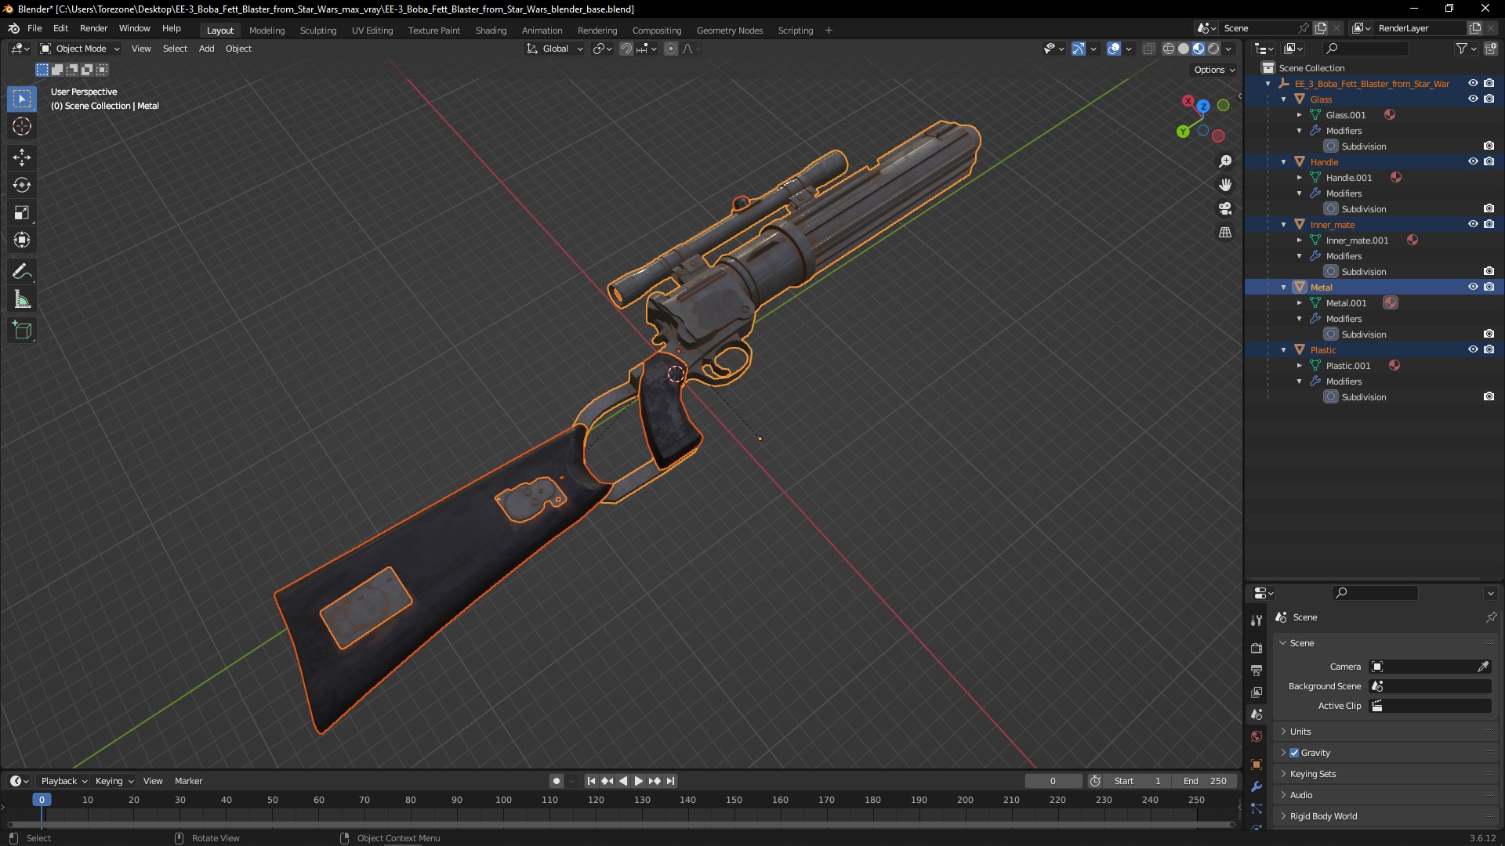Activate the Rotate tool
Viewport: 1505px width, 846px height.
pos(22,185)
